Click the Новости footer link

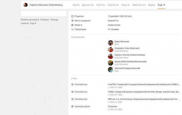[x=25, y=23]
